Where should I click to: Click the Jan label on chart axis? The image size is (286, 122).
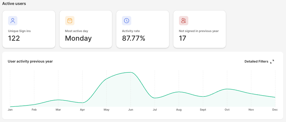(x=10, y=110)
